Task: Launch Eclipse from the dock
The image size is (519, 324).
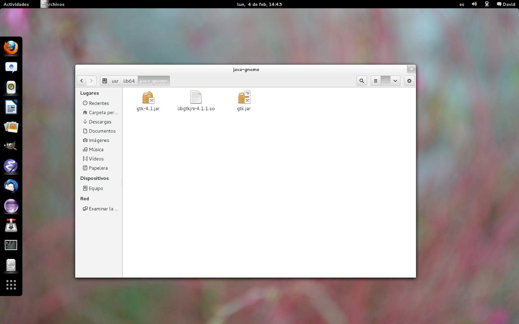Action: click(x=11, y=206)
